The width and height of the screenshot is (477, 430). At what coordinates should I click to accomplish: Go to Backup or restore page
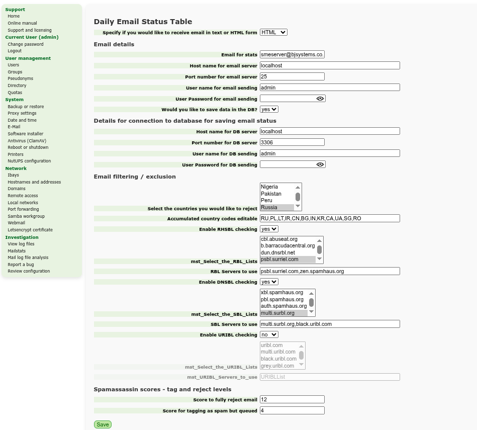(x=26, y=107)
